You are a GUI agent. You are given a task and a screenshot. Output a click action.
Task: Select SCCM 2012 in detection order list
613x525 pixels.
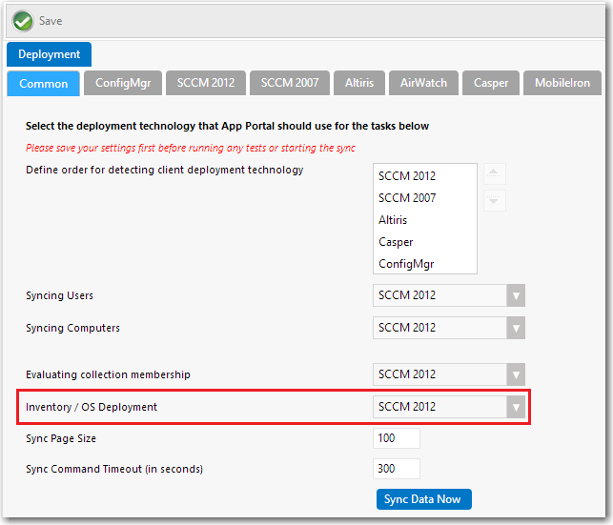(x=407, y=175)
